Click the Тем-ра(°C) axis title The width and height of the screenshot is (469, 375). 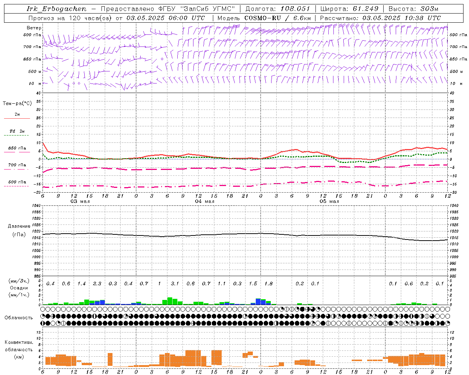(x=17, y=104)
